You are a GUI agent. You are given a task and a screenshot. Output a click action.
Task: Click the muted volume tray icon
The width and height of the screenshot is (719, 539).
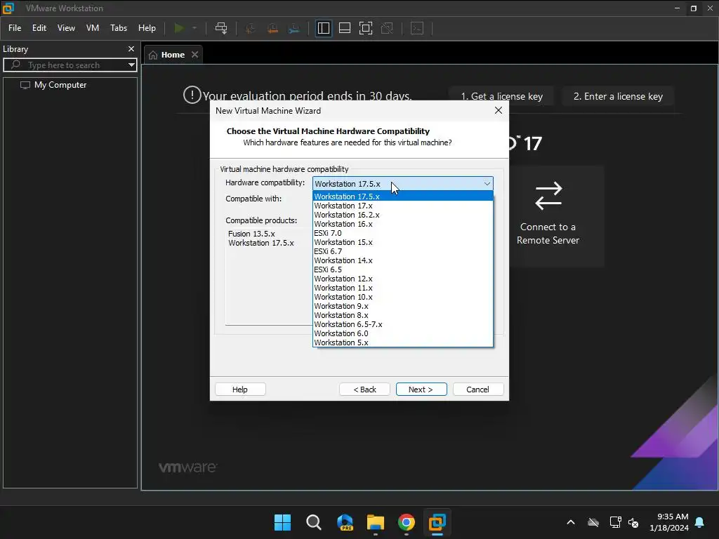(633, 522)
